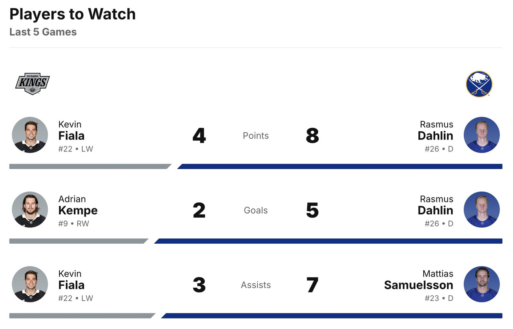Viewport: 513px width, 329px height.
Task: Click the gray Kings bar under Goals
Action: pos(78,241)
